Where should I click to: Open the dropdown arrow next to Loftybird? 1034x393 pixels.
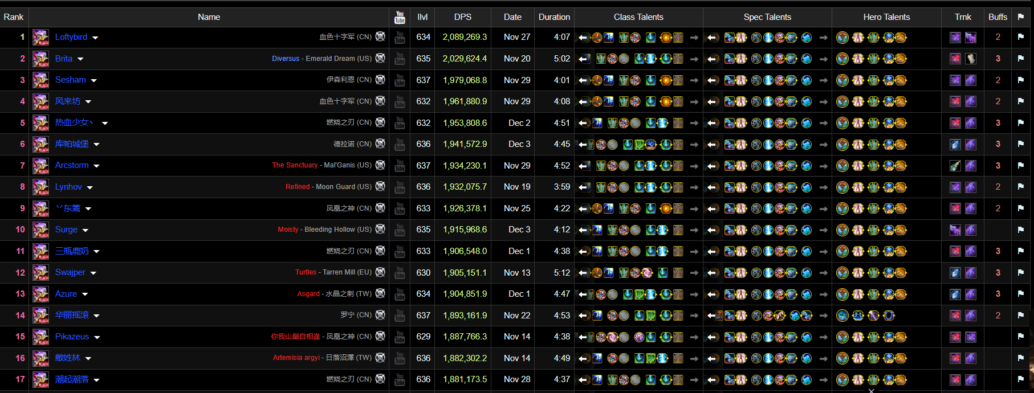[x=95, y=38]
